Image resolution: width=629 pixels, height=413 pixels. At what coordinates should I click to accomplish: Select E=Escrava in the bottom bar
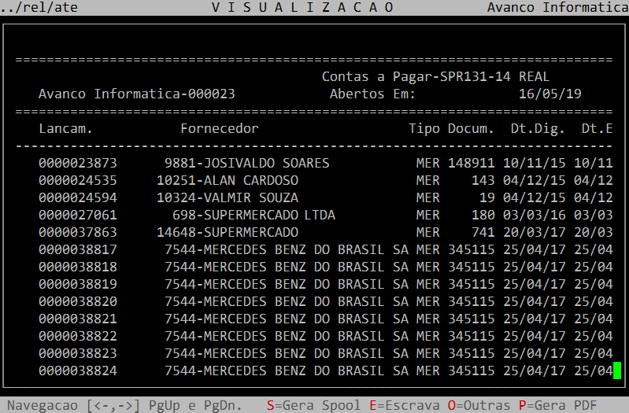[404, 405]
